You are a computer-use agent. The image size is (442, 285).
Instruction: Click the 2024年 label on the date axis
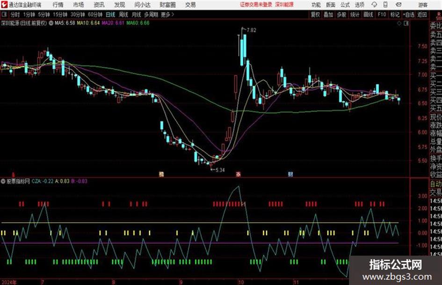point(9,282)
